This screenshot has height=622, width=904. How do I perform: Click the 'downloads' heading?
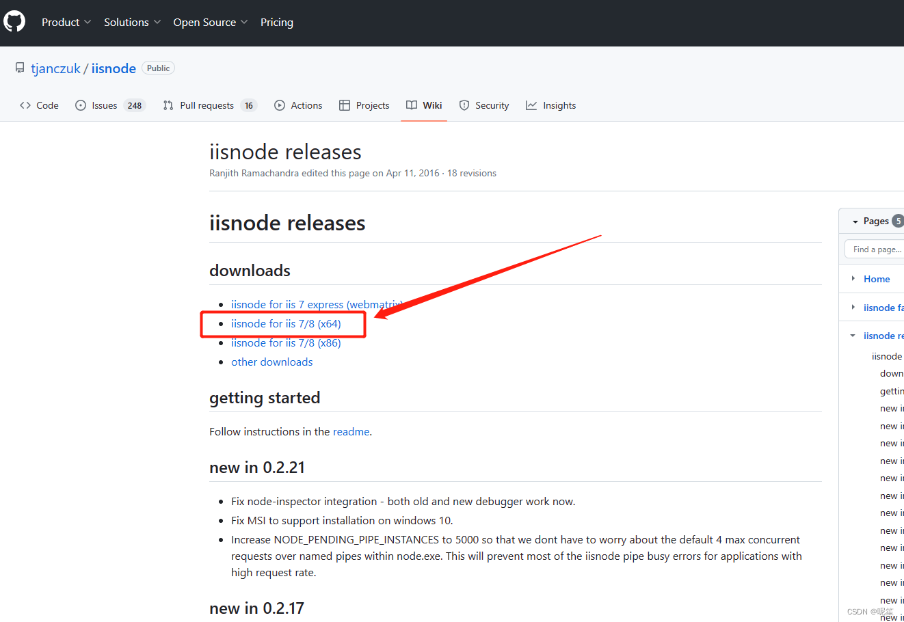pyautogui.click(x=250, y=271)
